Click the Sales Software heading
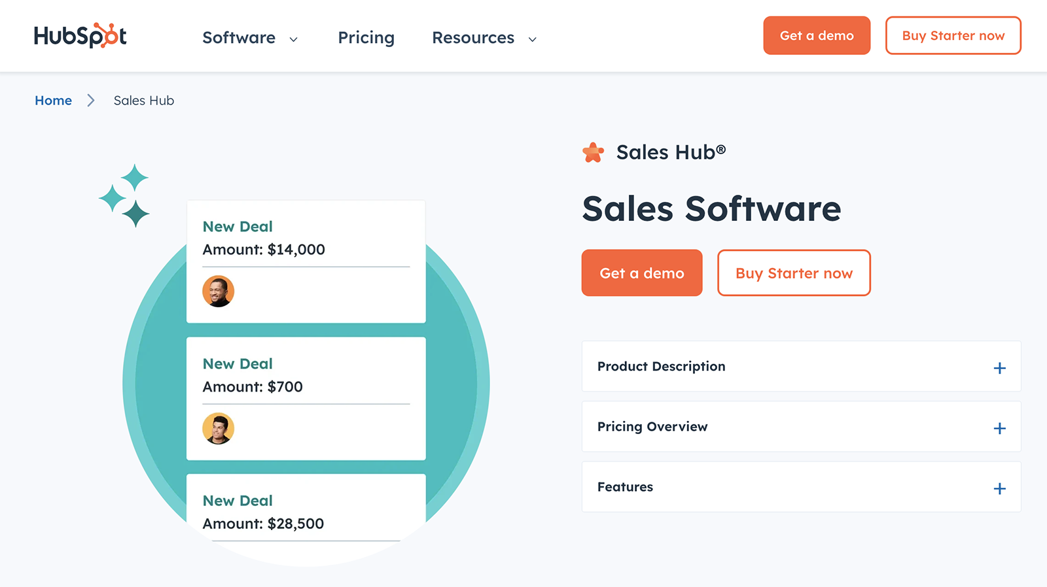This screenshot has width=1047, height=587. coord(711,209)
